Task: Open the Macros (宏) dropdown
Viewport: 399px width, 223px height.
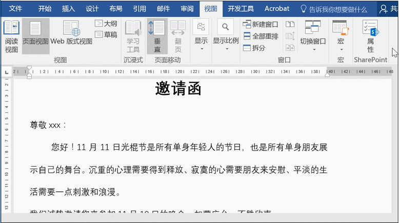Action: 341,35
